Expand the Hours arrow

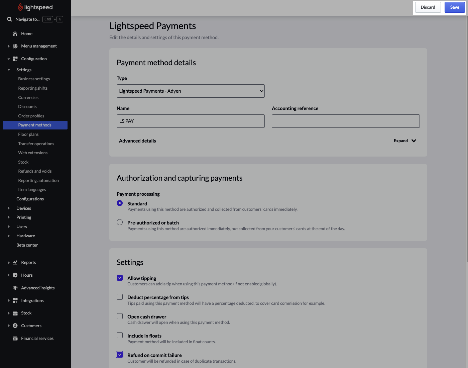9,275
